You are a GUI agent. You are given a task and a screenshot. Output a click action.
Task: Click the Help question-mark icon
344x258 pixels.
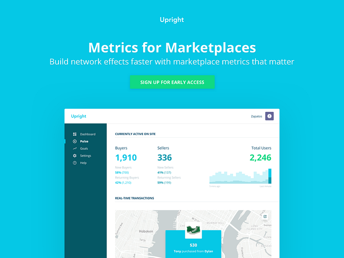click(x=74, y=163)
